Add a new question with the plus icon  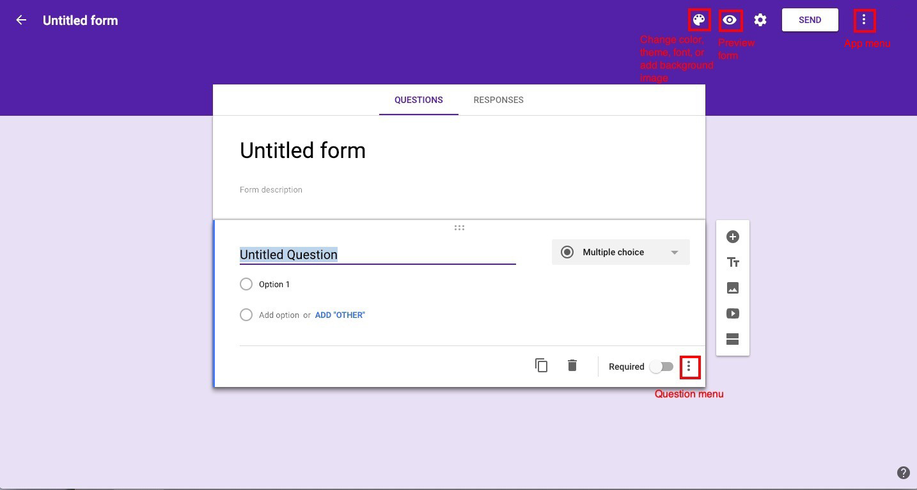[732, 237]
